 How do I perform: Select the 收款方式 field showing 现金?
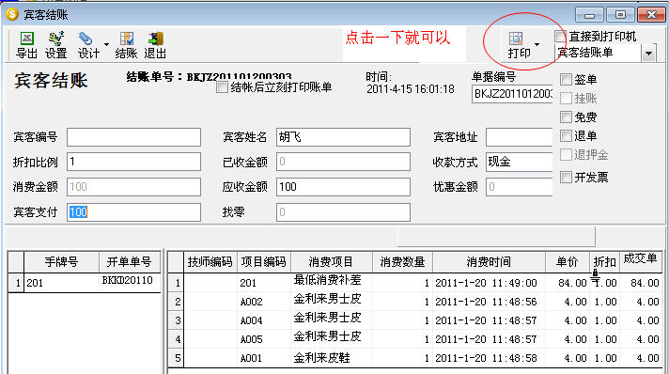519,162
